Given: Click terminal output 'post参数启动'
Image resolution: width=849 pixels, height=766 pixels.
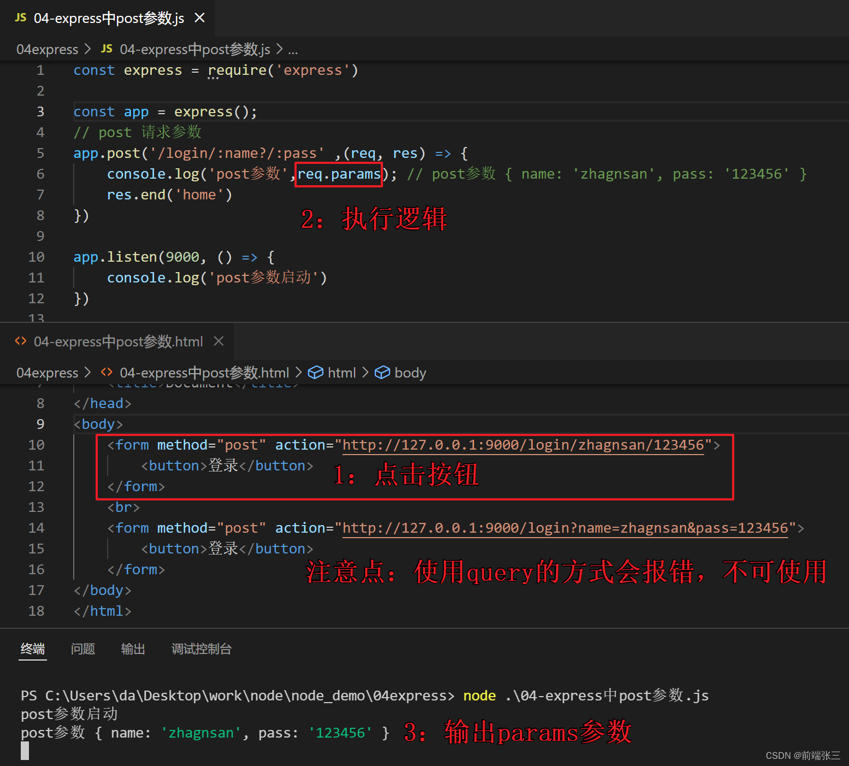Looking at the screenshot, I should pos(69,714).
